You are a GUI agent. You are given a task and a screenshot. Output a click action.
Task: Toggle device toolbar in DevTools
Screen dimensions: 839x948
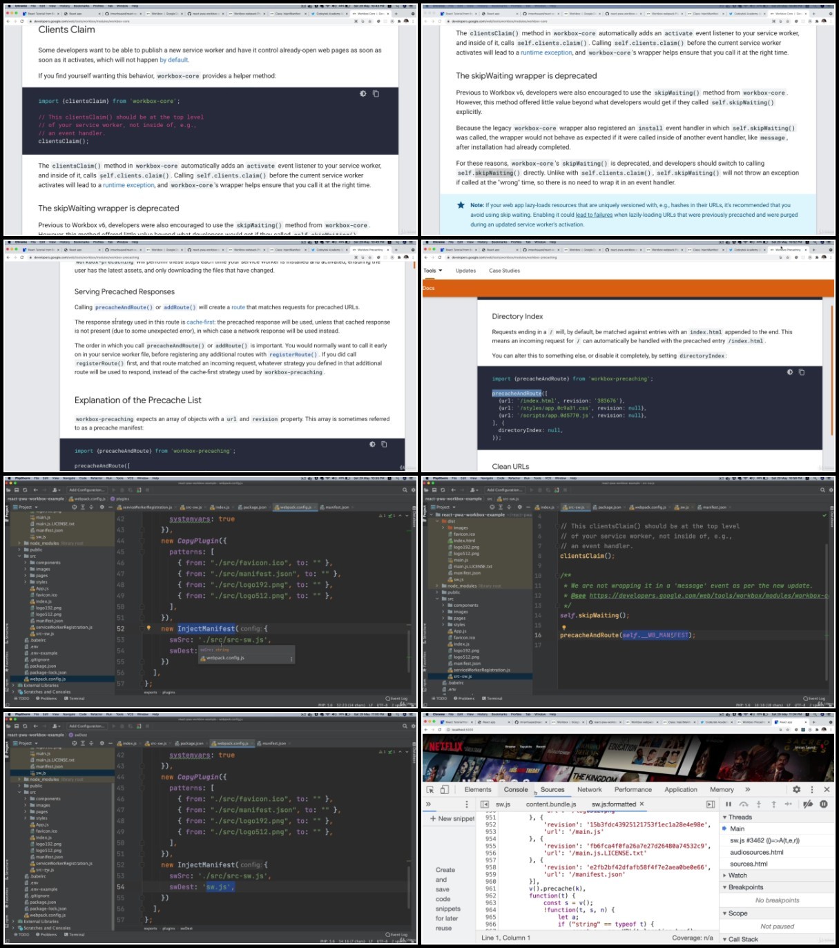[x=444, y=789]
